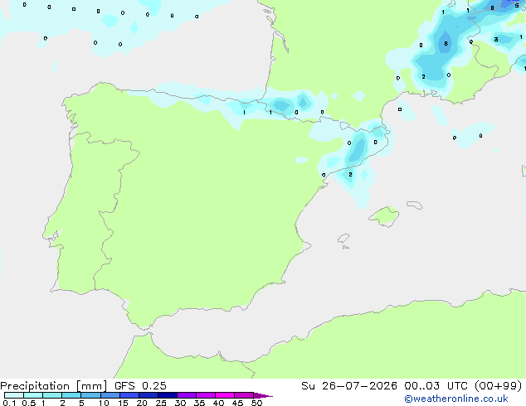The image size is (526, 406).
Task: Click the 20–25 mm dark blue legend swatch
Action: click(149, 395)
